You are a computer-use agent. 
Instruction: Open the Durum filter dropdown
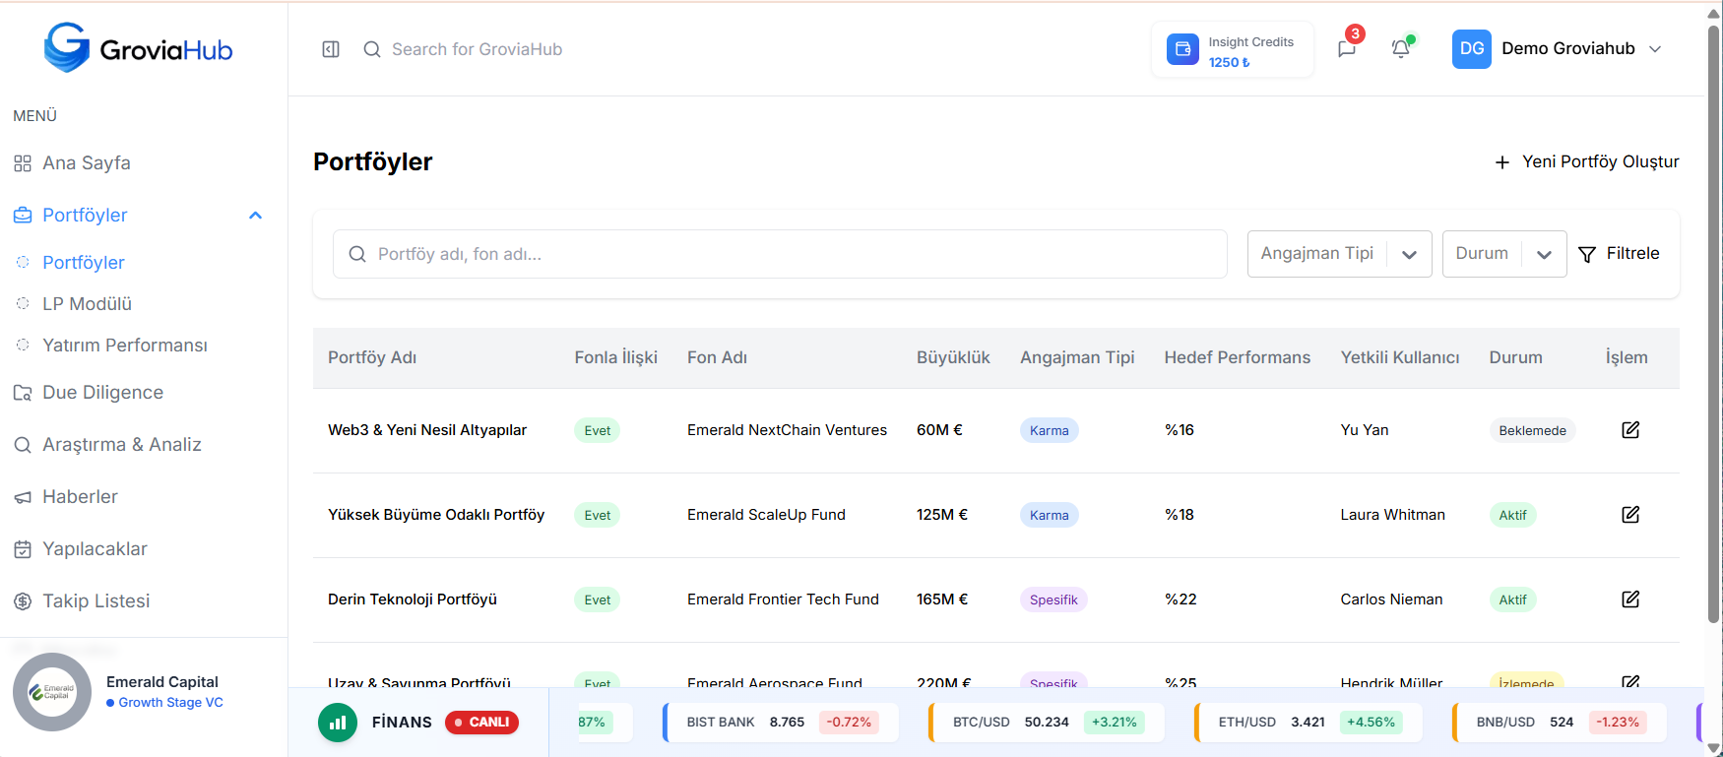pos(1503,254)
